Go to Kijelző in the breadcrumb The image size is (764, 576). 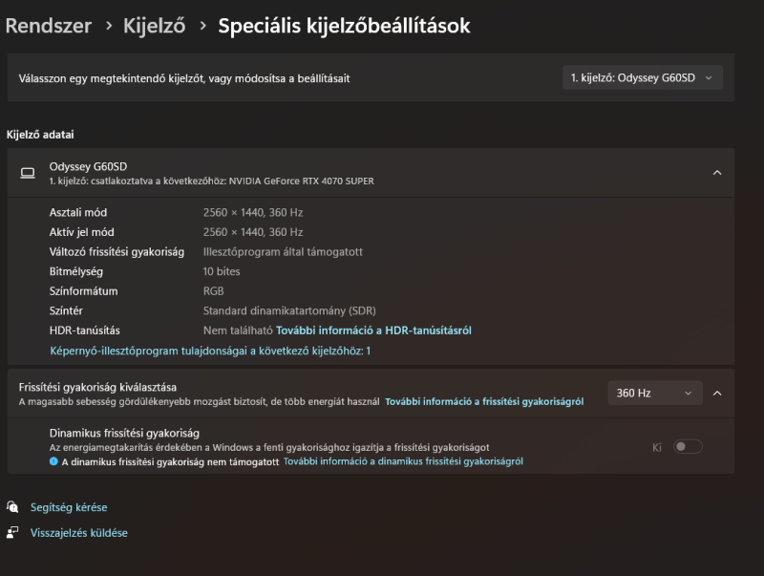154,26
